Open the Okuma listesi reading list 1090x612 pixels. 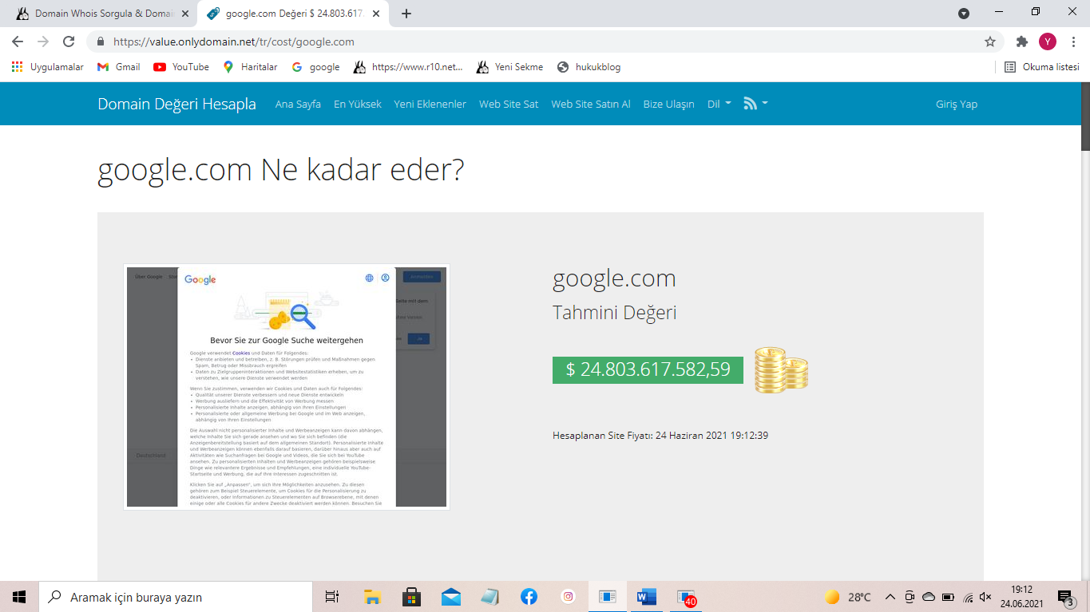pos(1041,67)
